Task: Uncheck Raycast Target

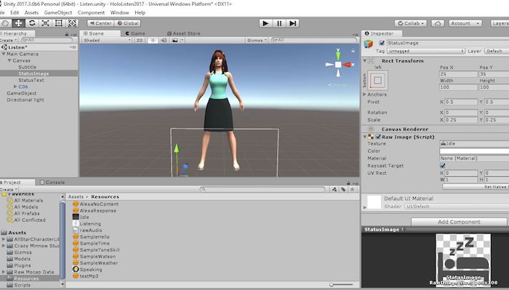Action: click(x=442, y=166)
